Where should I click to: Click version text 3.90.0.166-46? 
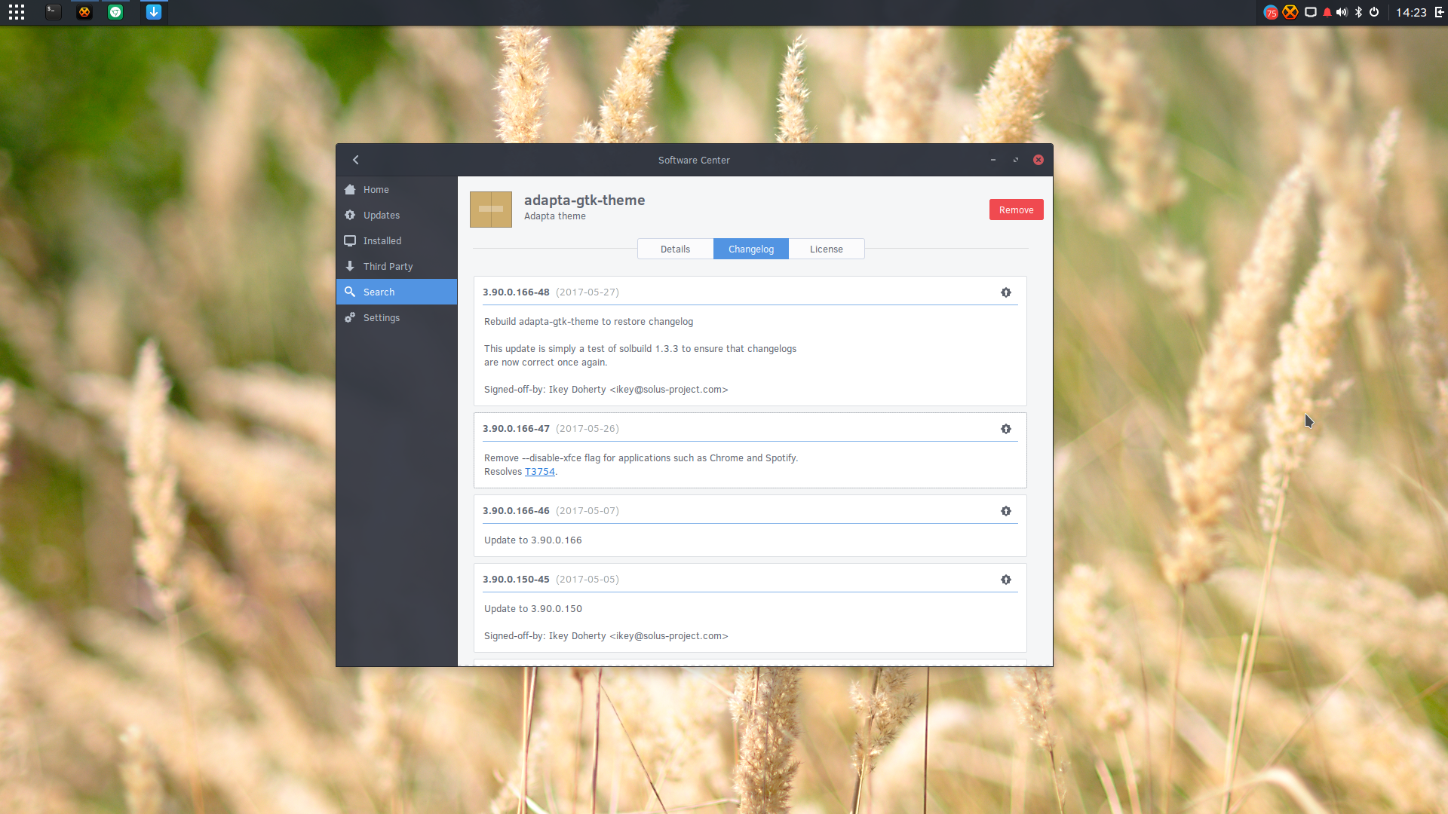[516, 511]
